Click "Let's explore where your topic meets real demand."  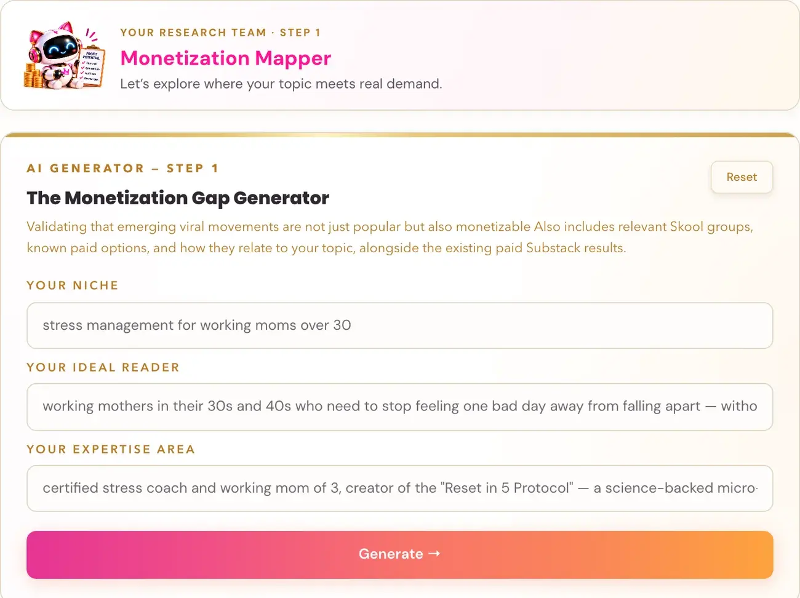(281, 84)
